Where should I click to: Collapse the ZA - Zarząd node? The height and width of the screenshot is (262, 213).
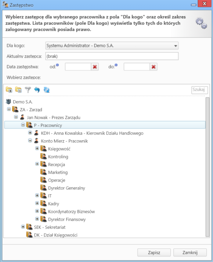[9, 109]
